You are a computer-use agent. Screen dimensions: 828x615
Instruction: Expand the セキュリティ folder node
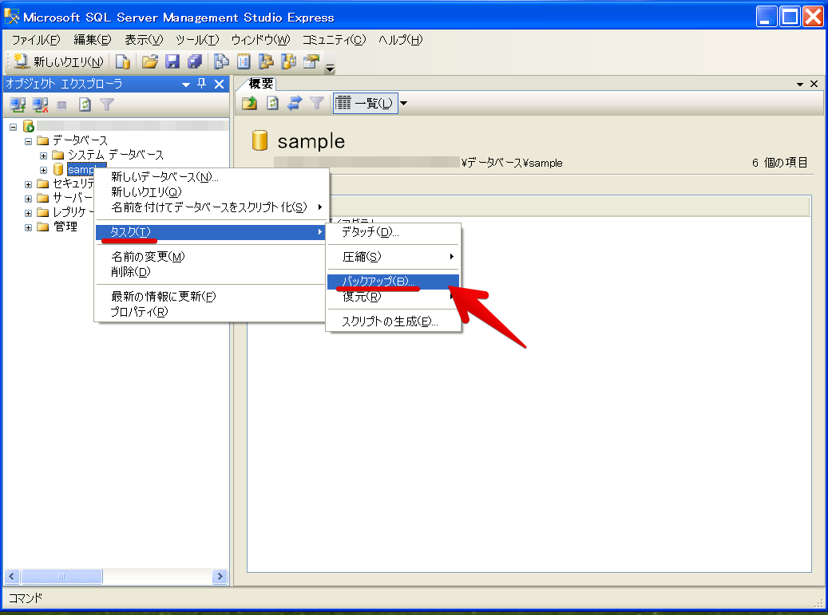click(29, 184)
